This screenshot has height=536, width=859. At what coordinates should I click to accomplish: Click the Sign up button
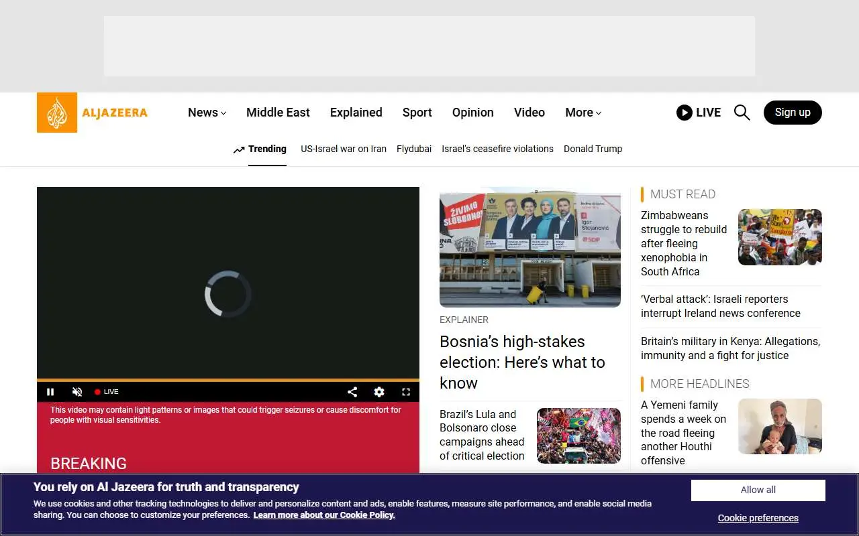point(793,113)
